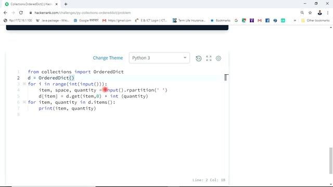The width and height of the screenshot is (333, 187).
Task: Click line number 2 in the gutter
Action: [x=19, y=78]
